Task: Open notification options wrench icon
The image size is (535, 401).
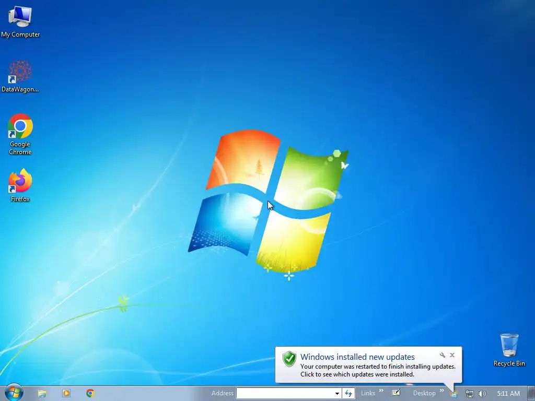Action: pyautogui.click(x=442, y=355)
